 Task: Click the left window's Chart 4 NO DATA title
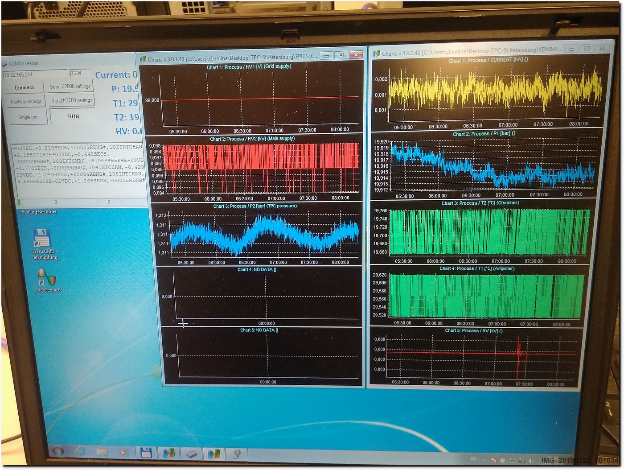pyautogui.click(x=257, y=269)
